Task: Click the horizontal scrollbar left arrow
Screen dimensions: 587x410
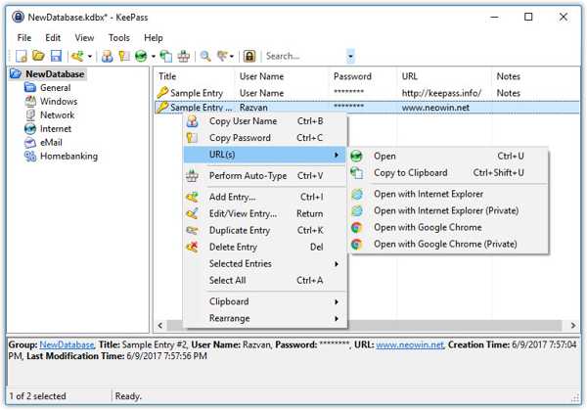Action: (160, 326)
